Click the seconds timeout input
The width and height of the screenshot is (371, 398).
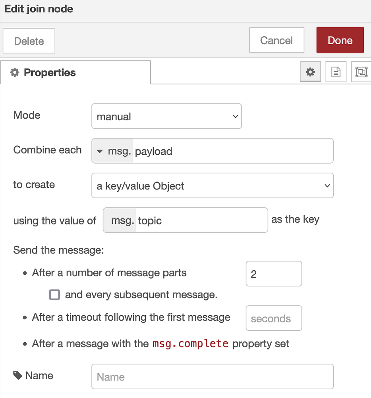click(274, 318)
